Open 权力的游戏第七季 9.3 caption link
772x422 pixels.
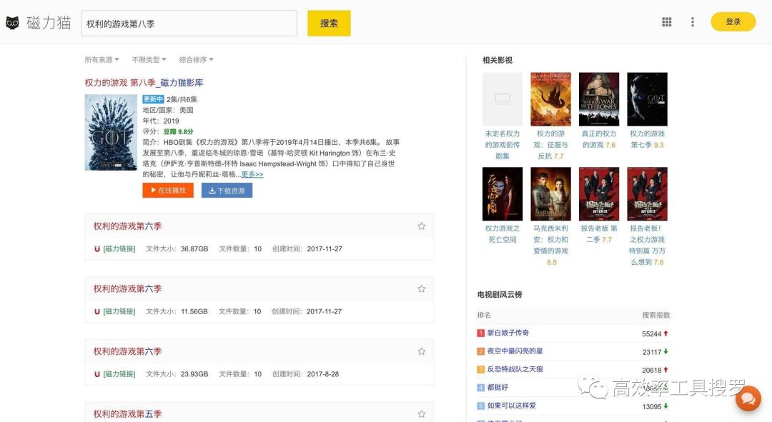pos(647,139)
